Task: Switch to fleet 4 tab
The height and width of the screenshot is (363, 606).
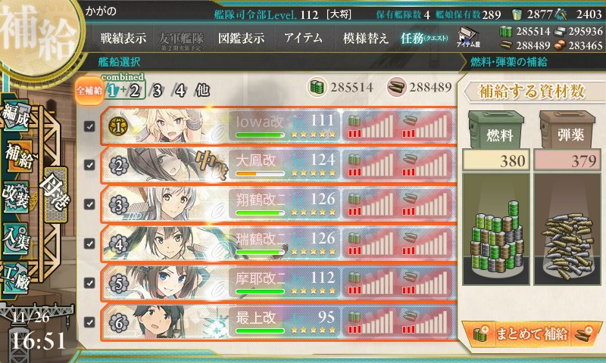Action: pyautogui.click(x=180, y=91)
